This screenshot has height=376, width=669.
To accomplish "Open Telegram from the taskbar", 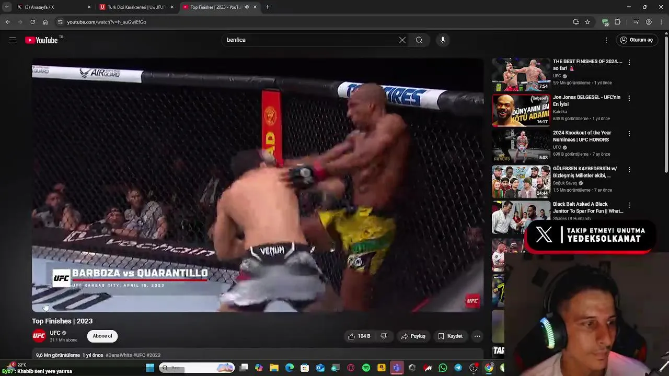I will (x=458, y=368).
